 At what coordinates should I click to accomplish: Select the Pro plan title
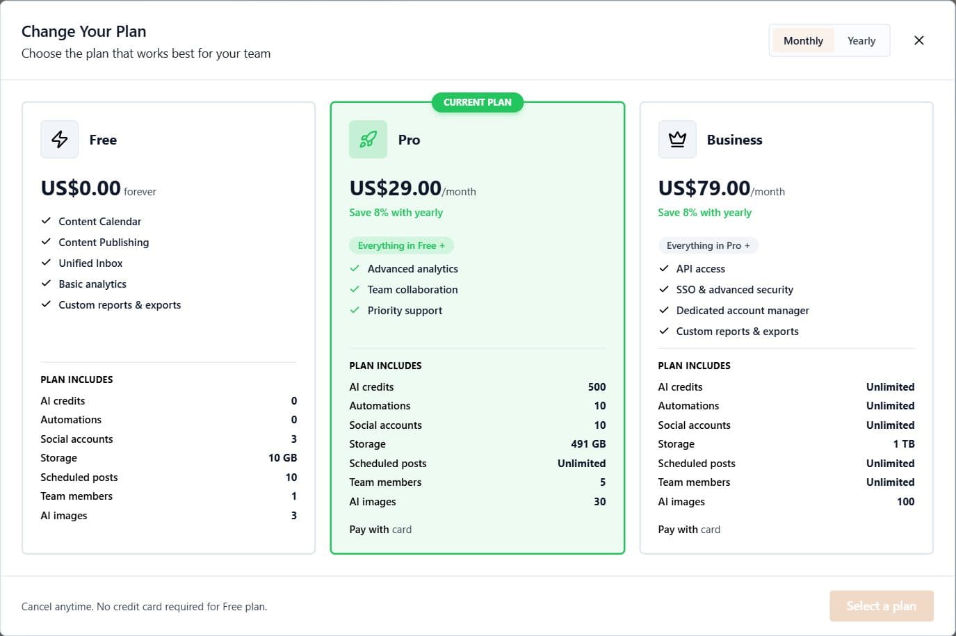(x=409, y=140)
